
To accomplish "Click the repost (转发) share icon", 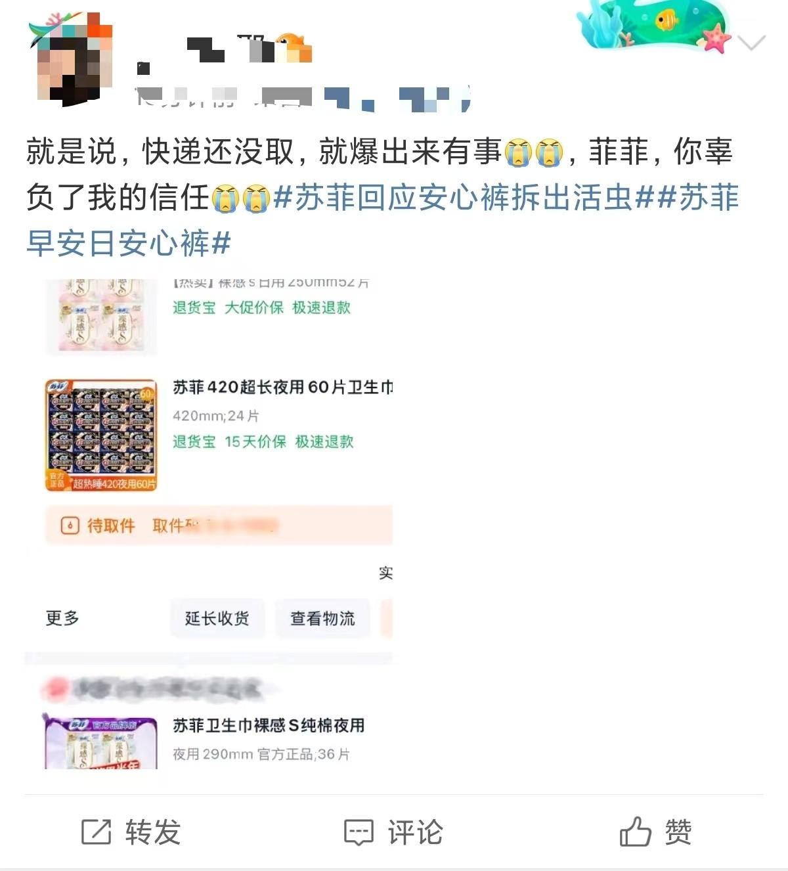I will point(96,832).
